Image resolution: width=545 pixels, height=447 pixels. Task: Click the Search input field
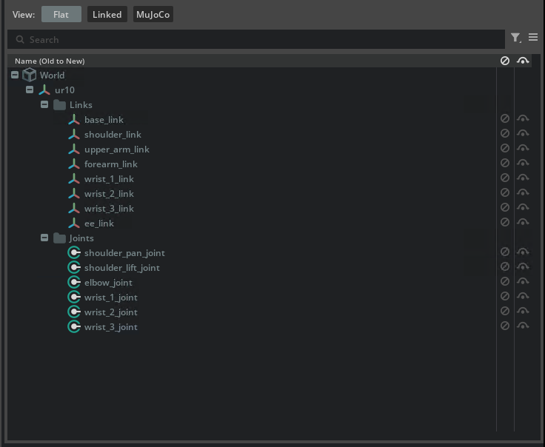pyautogui.click(x=259, y=39)
